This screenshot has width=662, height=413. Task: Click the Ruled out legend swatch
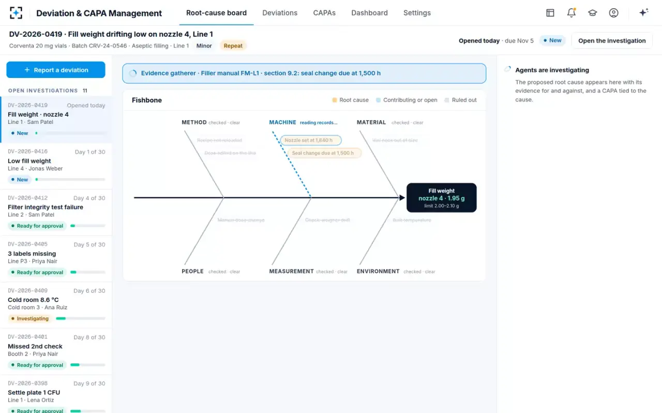point(447,100)
